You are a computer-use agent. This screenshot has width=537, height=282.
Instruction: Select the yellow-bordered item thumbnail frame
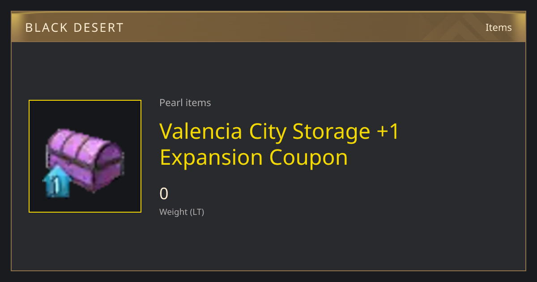(x=85, y=156)
